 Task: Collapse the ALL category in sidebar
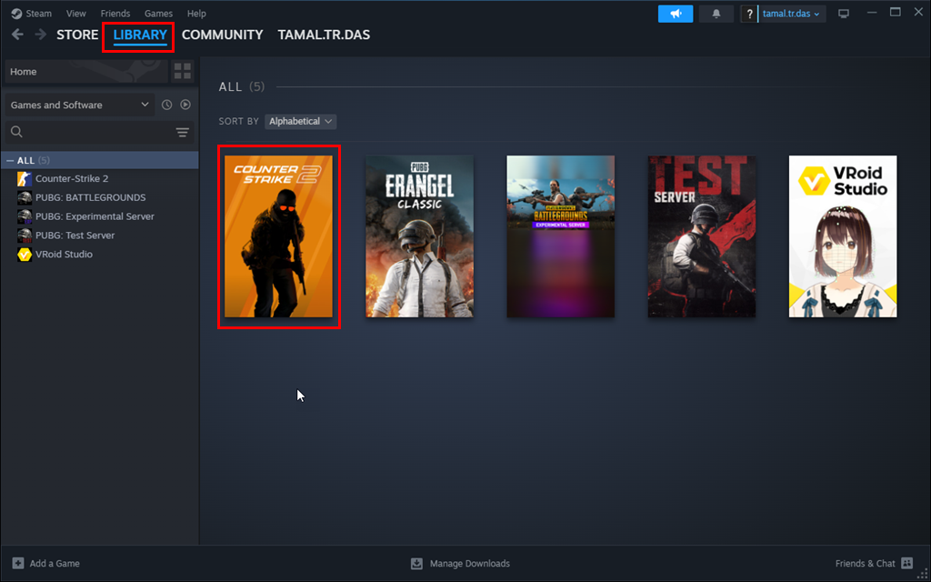10,160
